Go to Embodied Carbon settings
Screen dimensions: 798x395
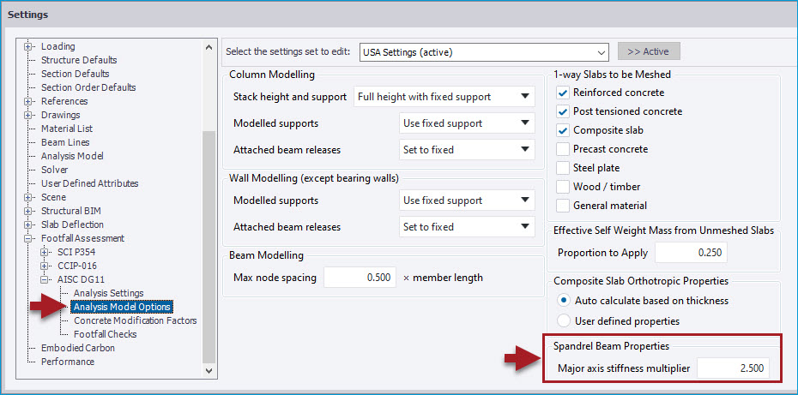click(77, 348)
